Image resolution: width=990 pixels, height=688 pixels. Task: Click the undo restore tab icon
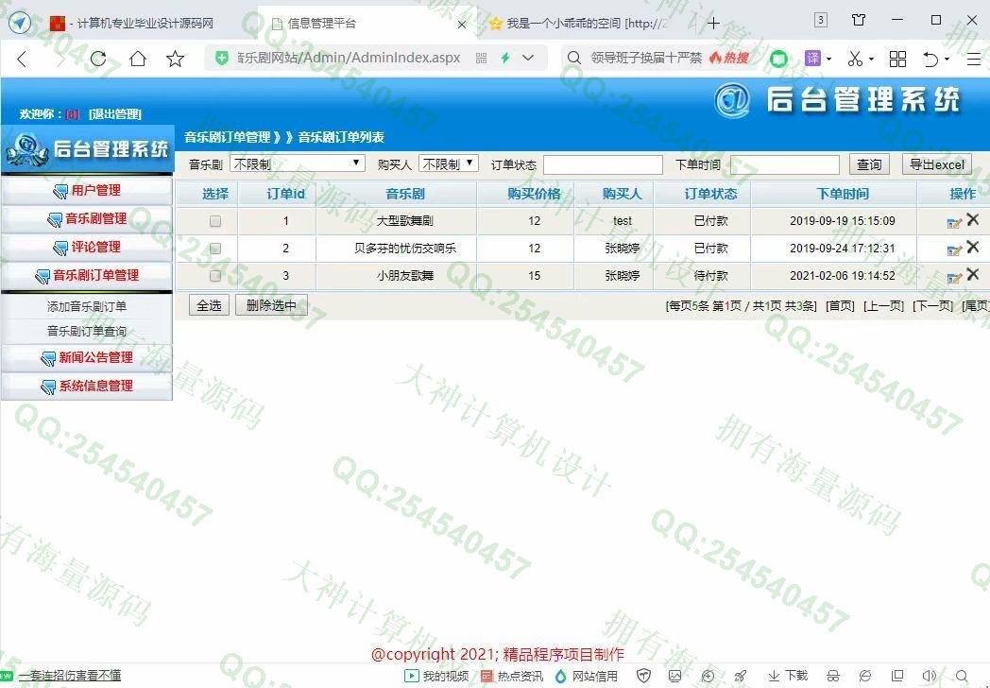(x=930, y=59)
